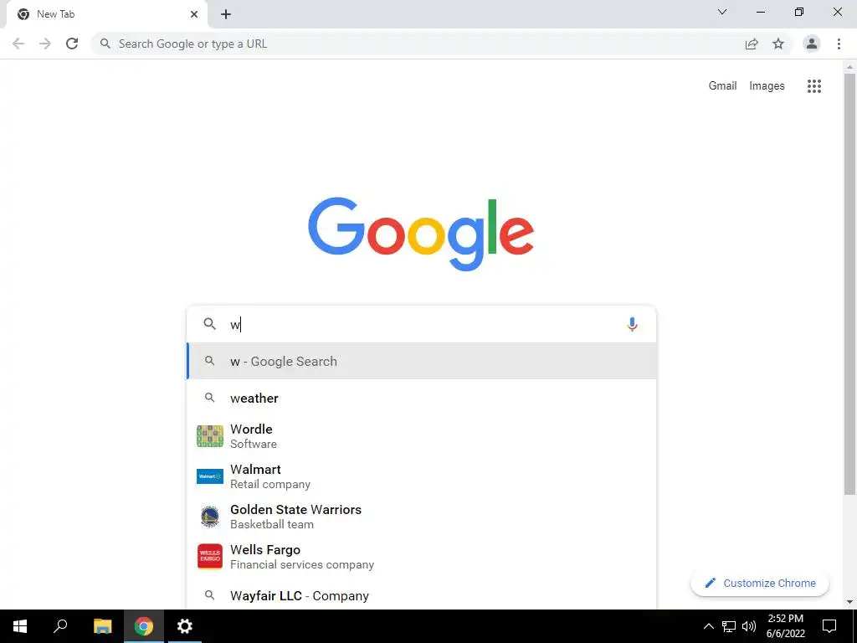Pick the Wells Fargo suggestion

point(422,557)
